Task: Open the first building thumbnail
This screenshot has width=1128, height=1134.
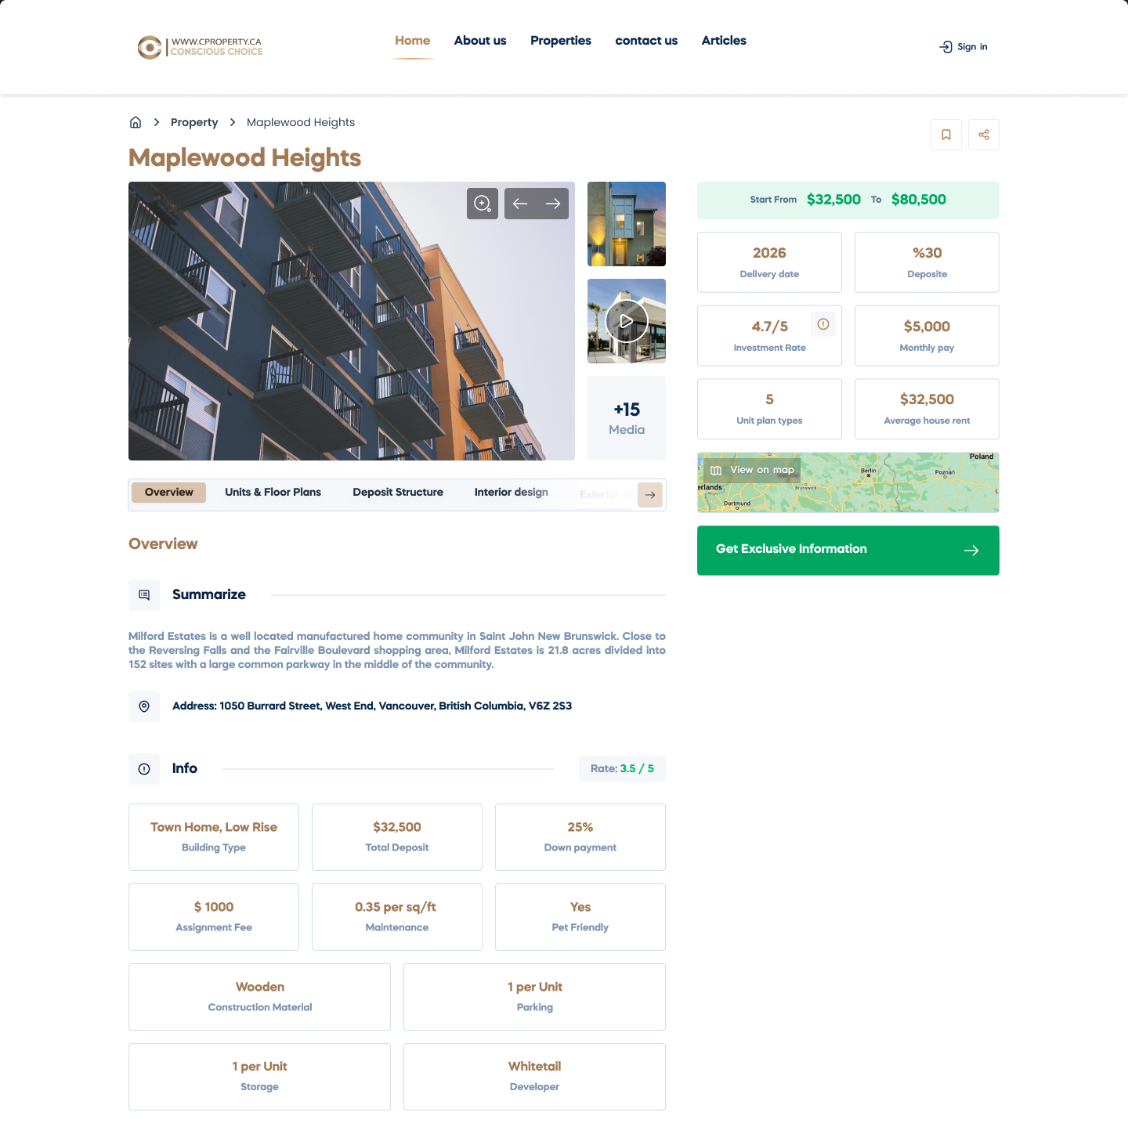Action: [x=627, y=224]
